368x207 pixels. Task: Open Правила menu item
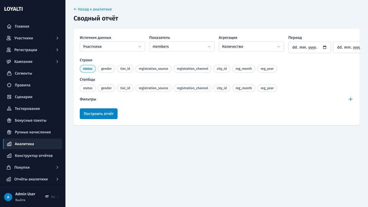(33, 85)
